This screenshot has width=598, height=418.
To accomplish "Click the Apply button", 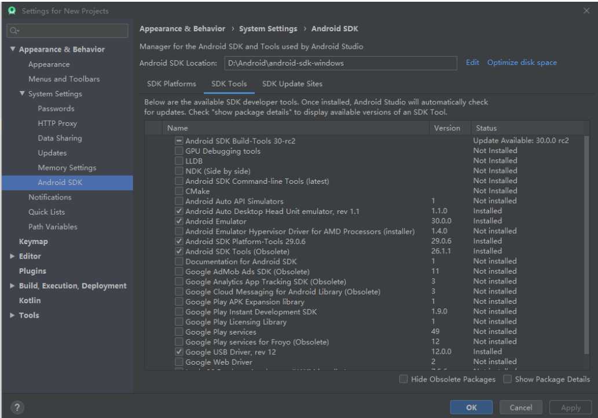I will pos(571,408).
